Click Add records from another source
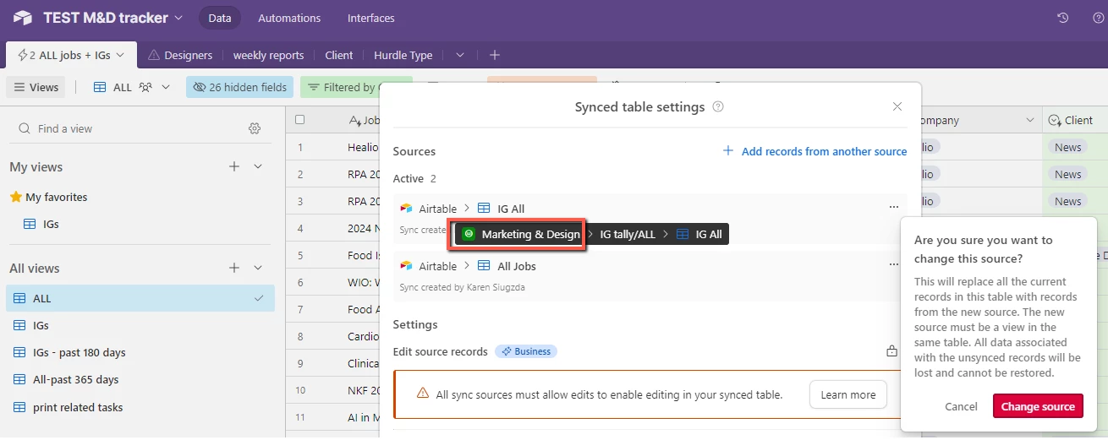 pos(815,151)
